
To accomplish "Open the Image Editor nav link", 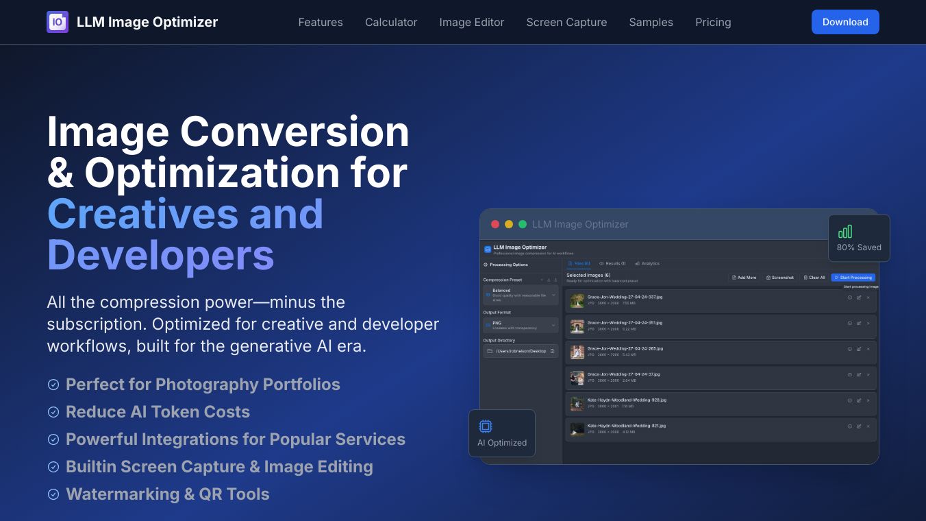I will (472, 22).
